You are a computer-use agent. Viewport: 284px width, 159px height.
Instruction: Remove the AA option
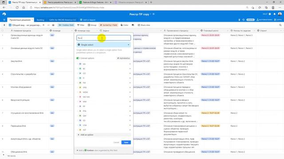[x=130, y=64]
